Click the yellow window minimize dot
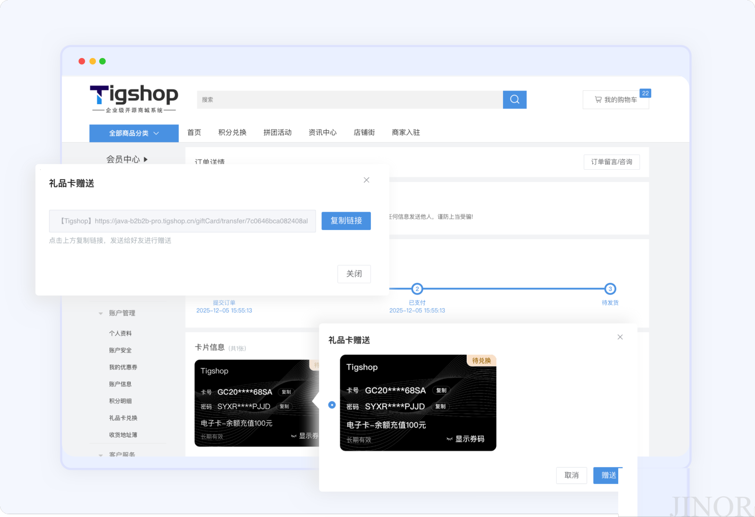This screenshot has height=517, width=755. coord(92,61)
